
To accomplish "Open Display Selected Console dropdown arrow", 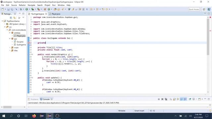I will point(196,99).
